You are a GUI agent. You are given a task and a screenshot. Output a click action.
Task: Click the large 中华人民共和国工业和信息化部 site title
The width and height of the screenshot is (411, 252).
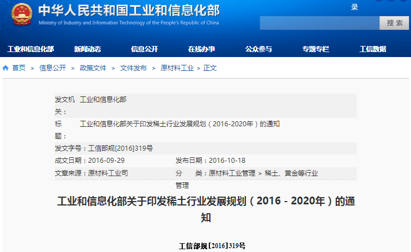coord(129,11)
